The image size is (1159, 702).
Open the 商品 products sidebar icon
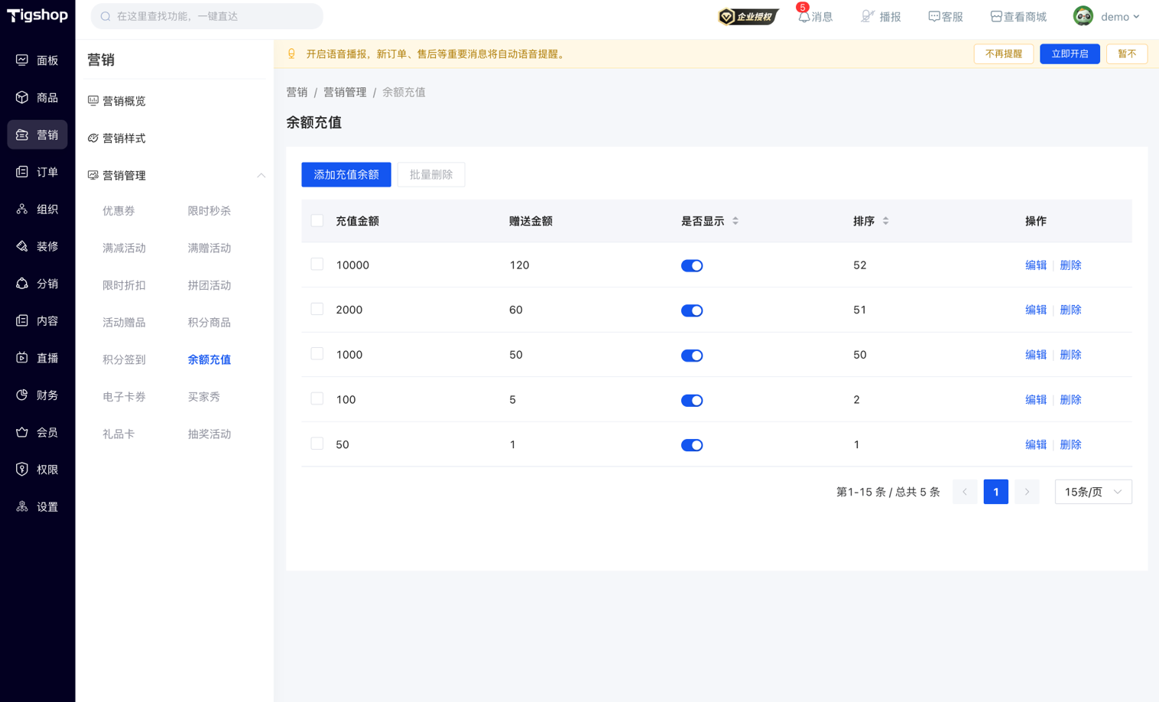point(22,97)
